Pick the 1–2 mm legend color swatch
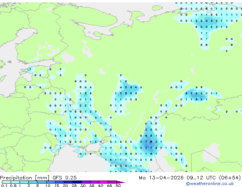242x187 pixels. pyautogui.click(x=24, y=182)
